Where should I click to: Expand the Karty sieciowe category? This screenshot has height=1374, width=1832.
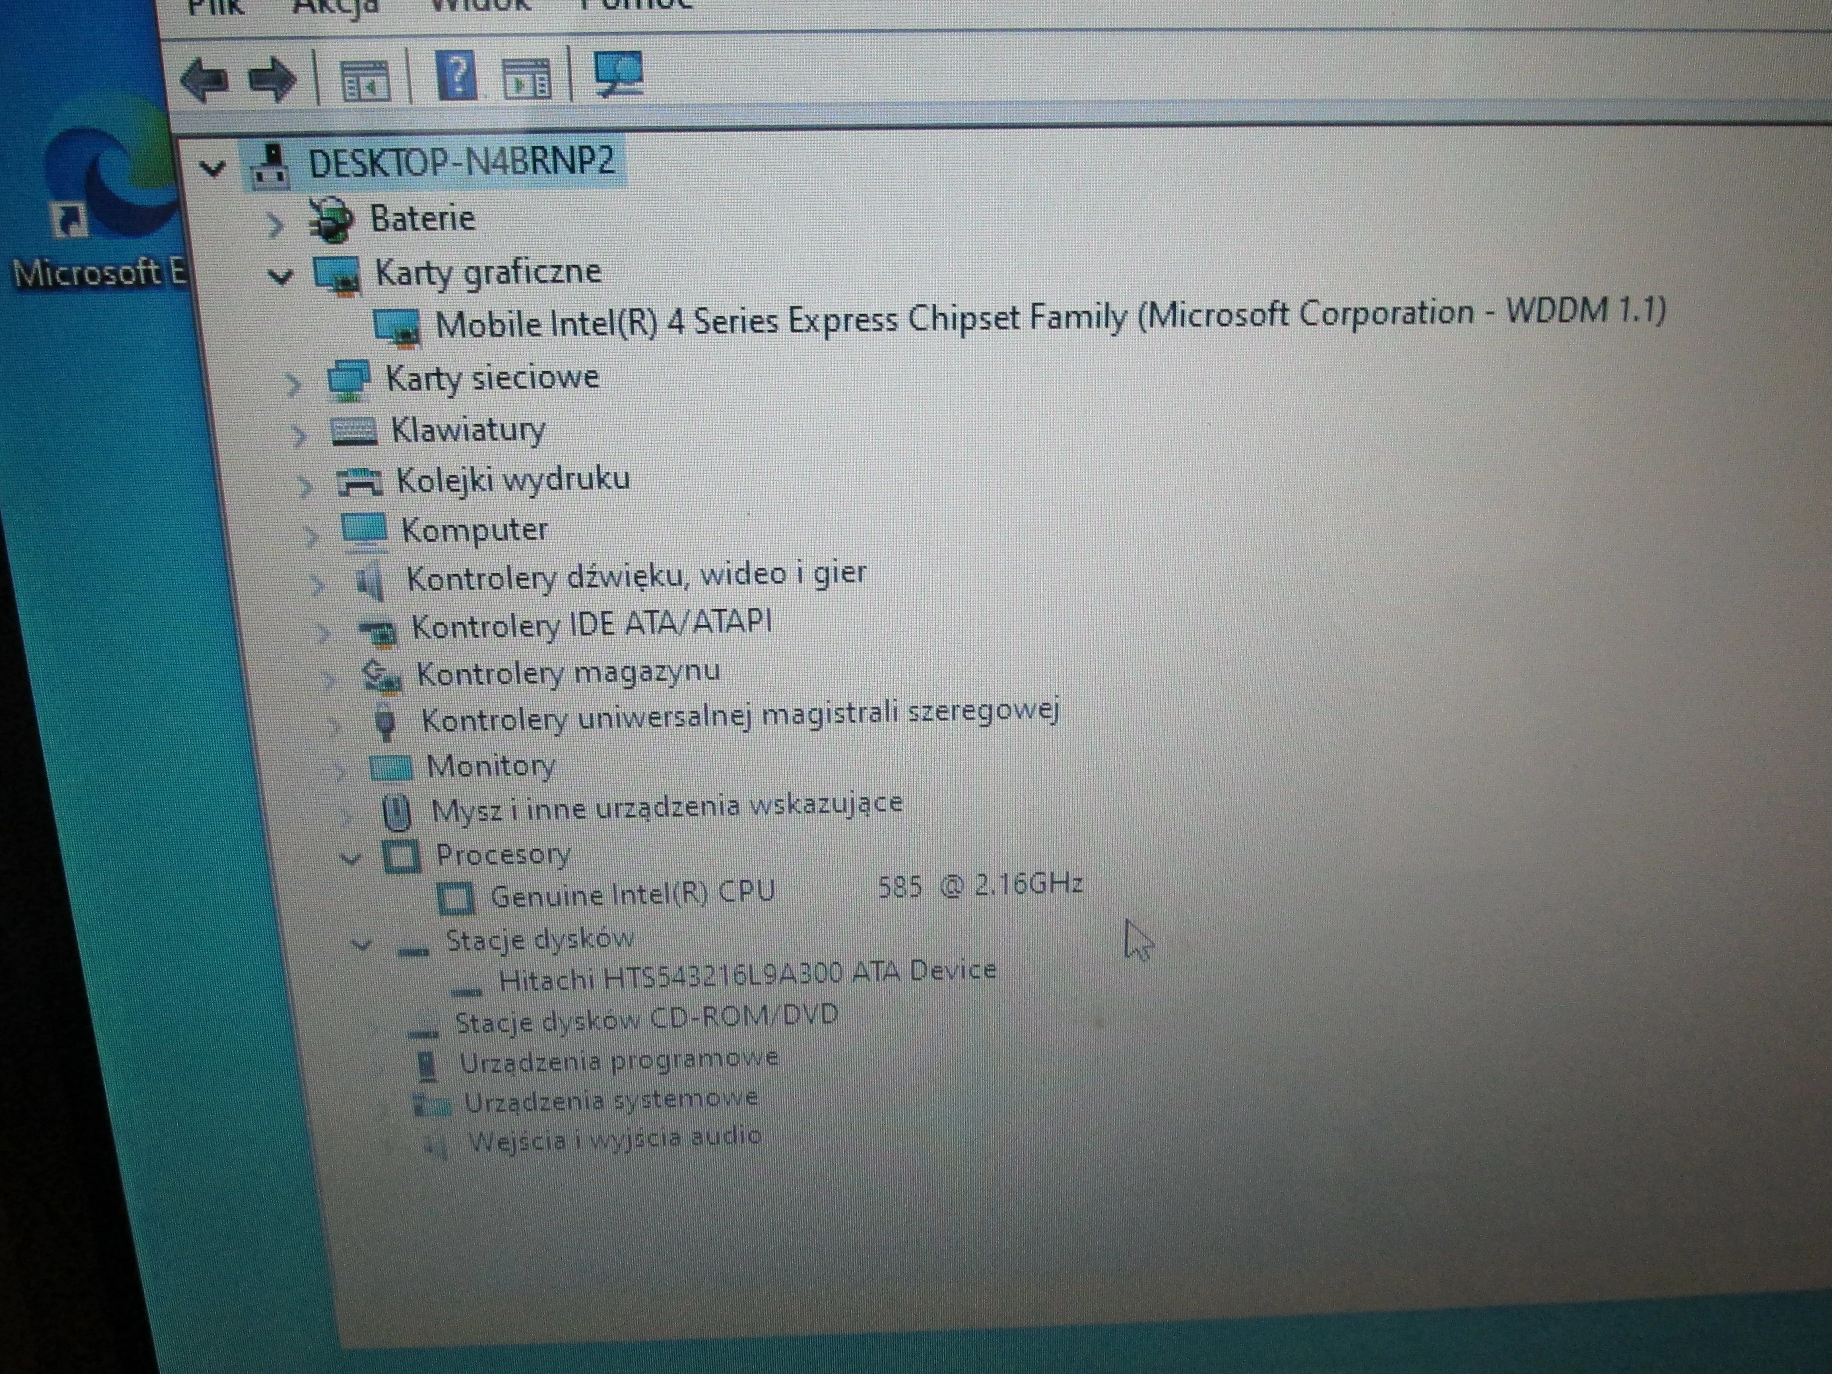293,384
